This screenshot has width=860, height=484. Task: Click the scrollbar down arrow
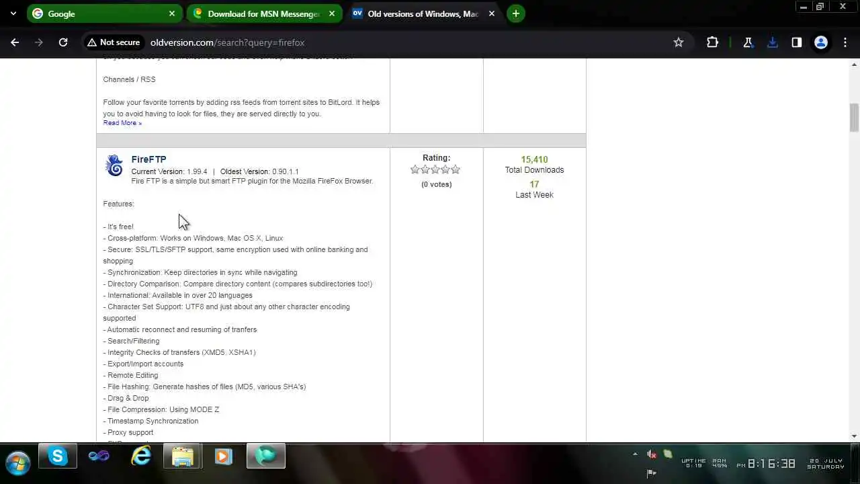point(854,436)
